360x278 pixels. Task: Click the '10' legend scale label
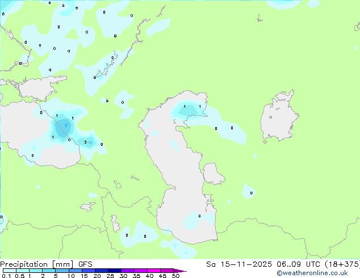[71, 276]
